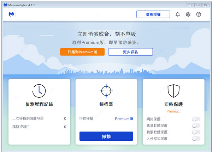The width and height of the screenshot is (212, 152).
Task: Open help via the question mark icon
Action: 199,14
